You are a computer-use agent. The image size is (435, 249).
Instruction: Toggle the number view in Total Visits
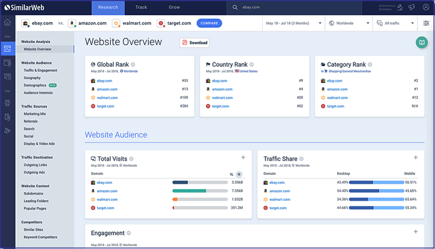pos(238,174)
